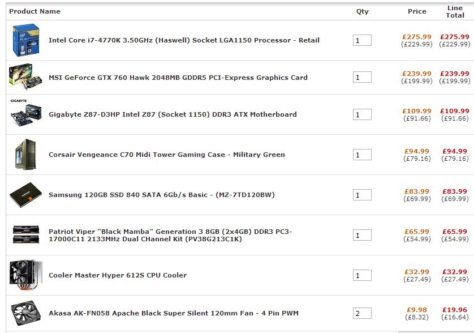Screen dimensions: 474x333
Task: Select the quantity box for the Gigabyte motherboard
Action: click(362, 114)
